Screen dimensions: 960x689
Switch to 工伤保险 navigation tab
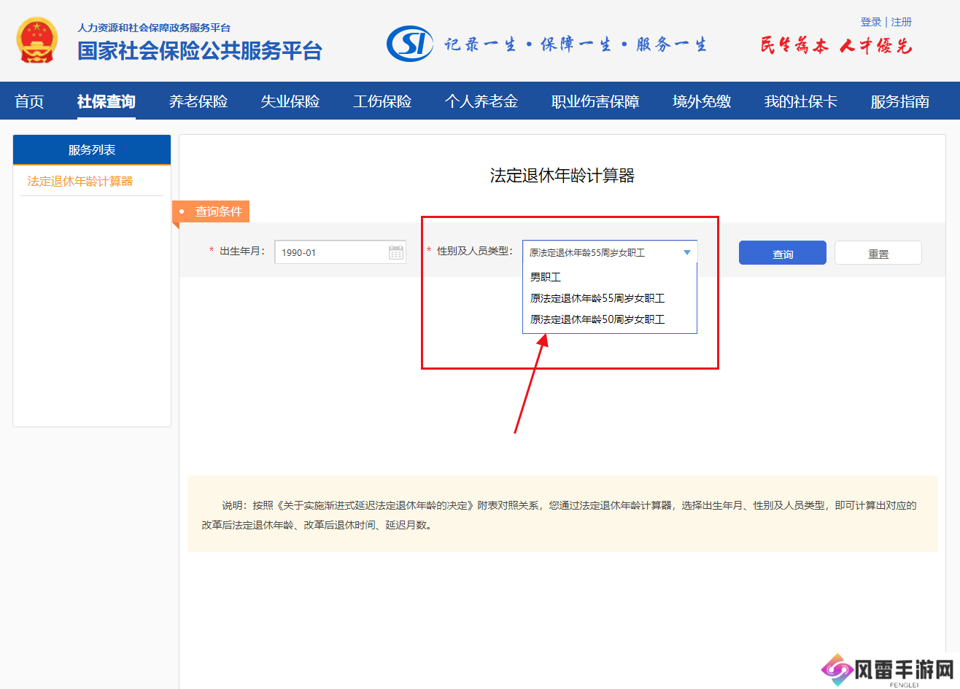click(x=382, y=101)
